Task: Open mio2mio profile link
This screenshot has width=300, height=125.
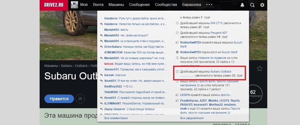Action: pyautogui.click(x=230, y=105)
